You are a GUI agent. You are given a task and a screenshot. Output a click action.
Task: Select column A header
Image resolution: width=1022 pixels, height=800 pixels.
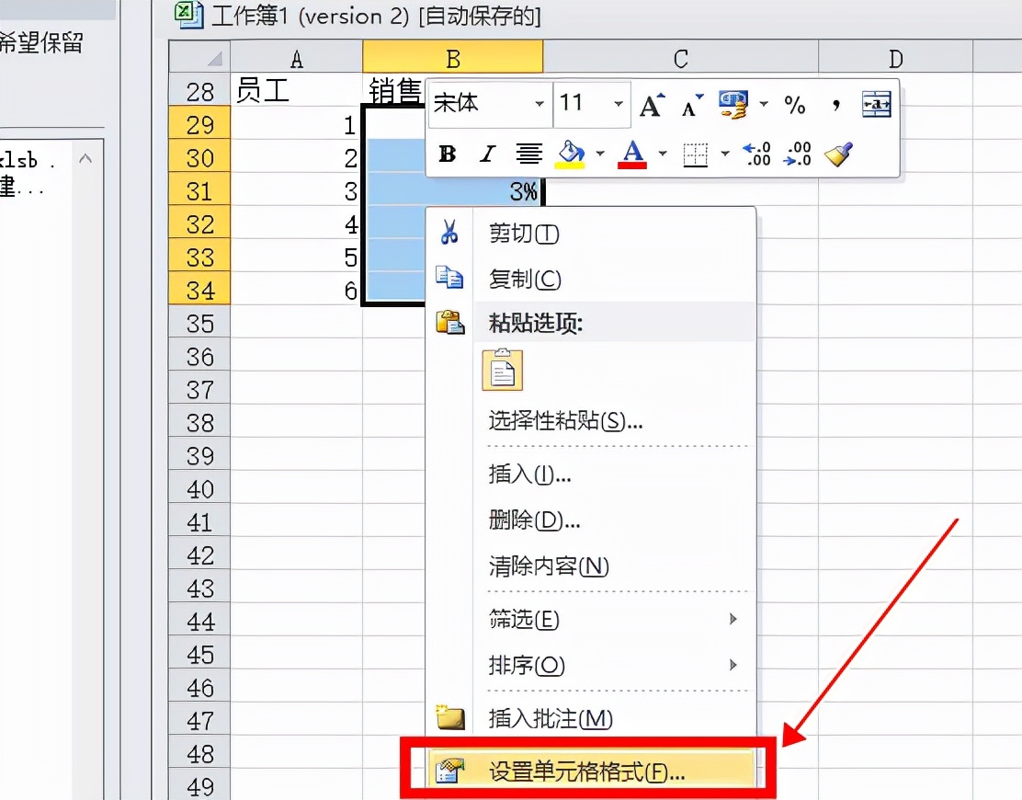tap(297, 59)
